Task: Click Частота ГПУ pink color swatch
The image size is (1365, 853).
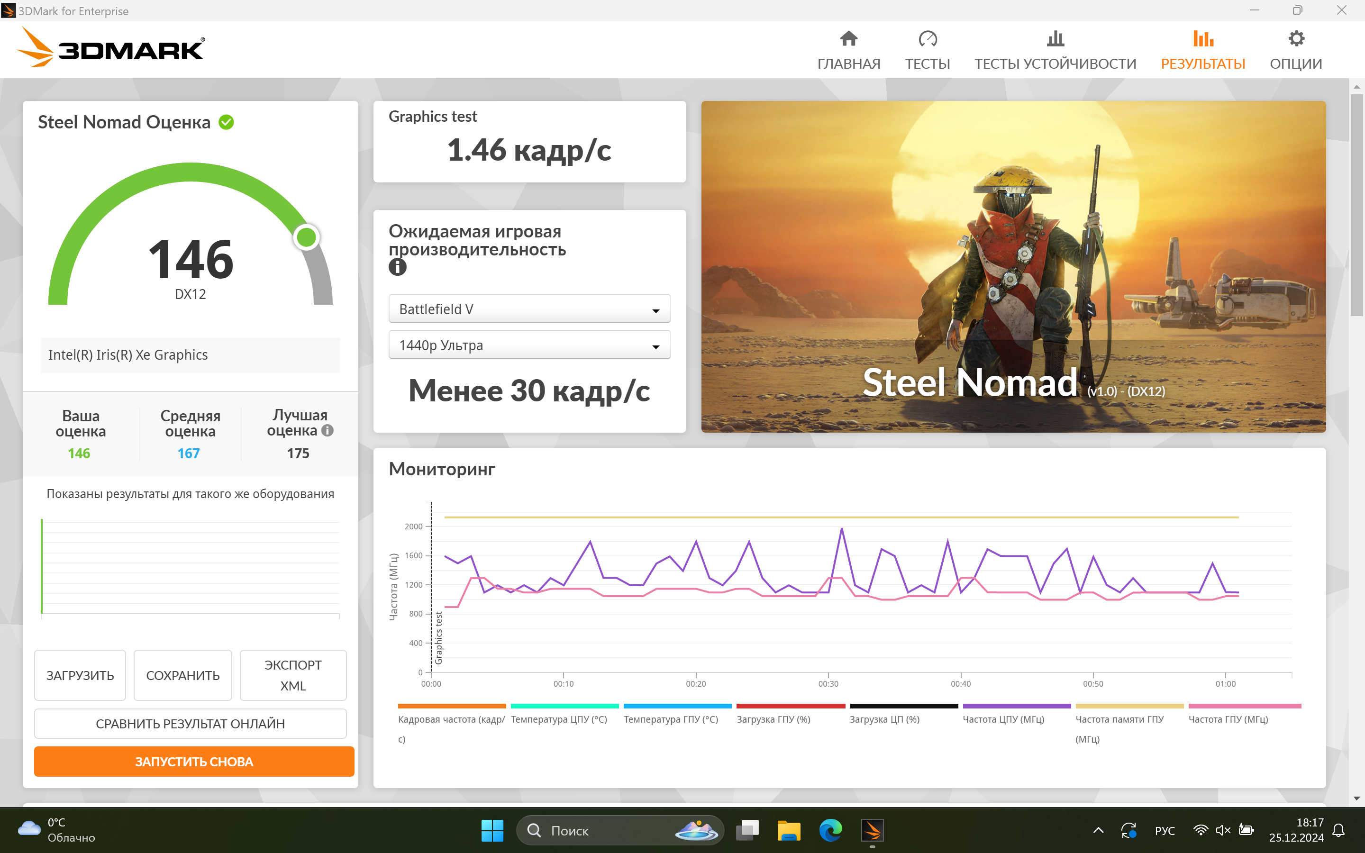Action: (1244, 706)
